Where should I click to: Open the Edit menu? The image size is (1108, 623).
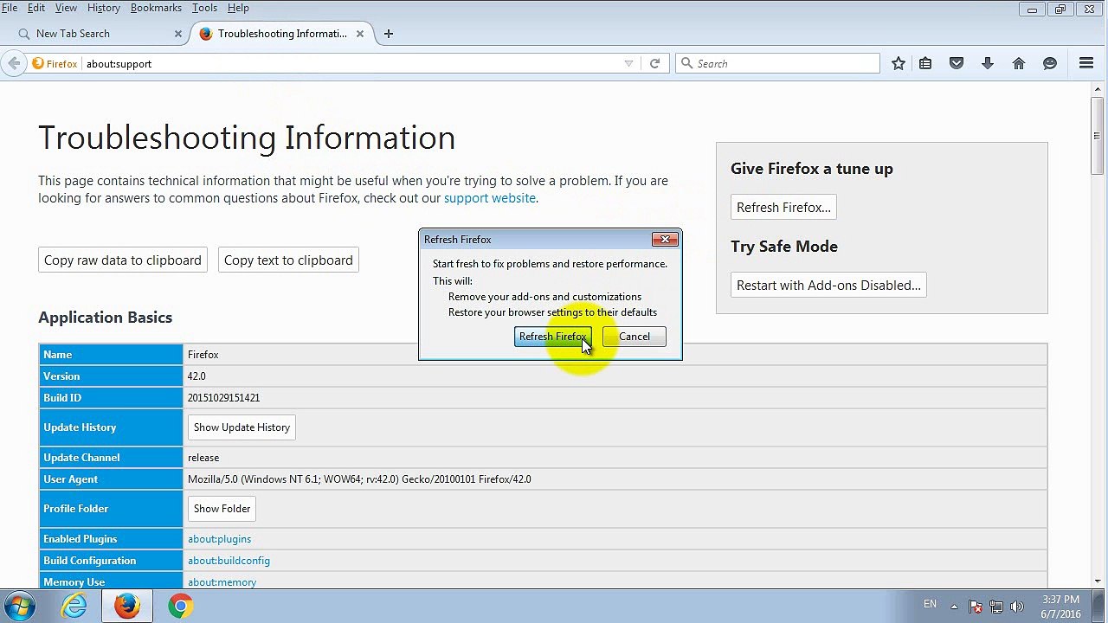click(36, 8)
